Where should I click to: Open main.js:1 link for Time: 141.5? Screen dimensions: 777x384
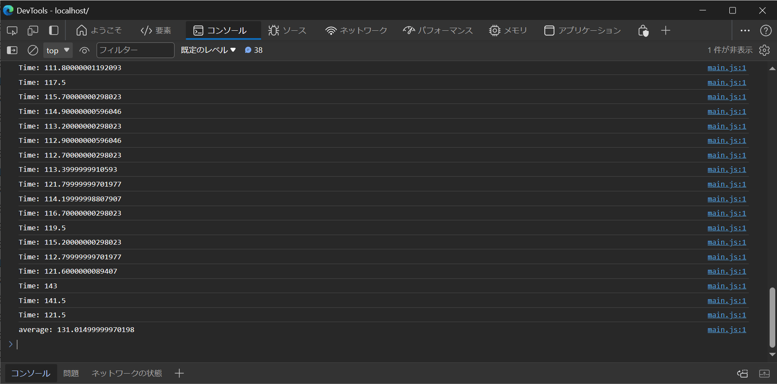pyautogui.click(x=727, y=300)
